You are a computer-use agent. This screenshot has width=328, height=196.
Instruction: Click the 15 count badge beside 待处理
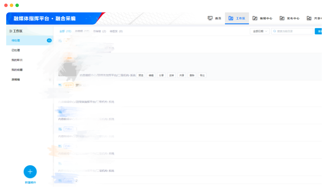[x=49, y=40]
